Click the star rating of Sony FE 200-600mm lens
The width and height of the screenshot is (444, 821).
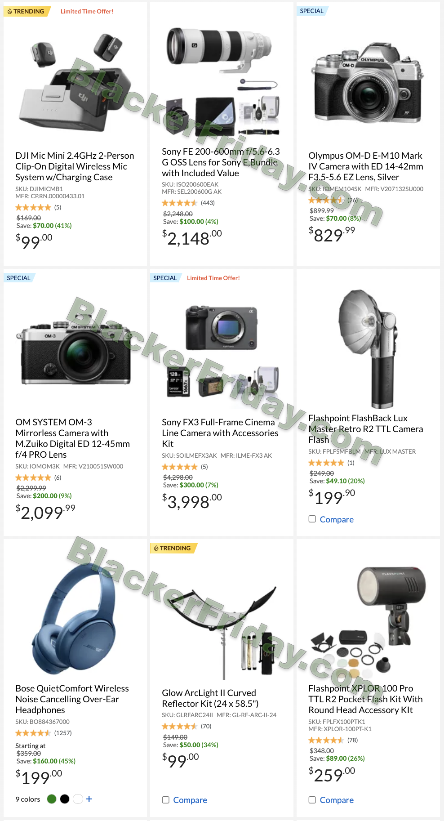pos(179,203)
